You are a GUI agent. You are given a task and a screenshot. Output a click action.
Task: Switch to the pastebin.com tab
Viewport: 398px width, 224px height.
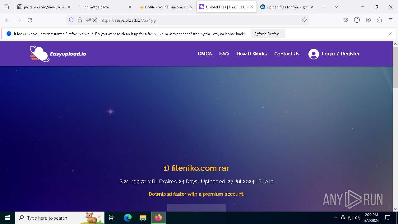[42, 7]
